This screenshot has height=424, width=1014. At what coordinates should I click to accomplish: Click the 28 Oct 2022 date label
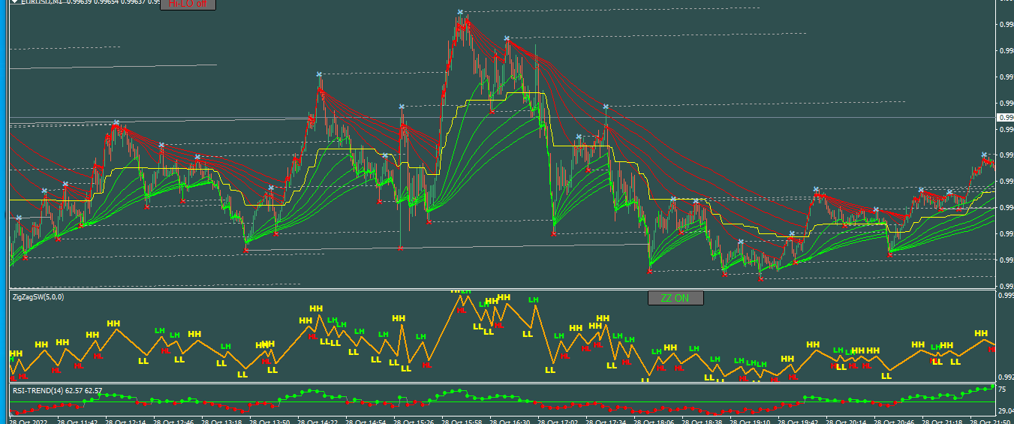[30, 421]
